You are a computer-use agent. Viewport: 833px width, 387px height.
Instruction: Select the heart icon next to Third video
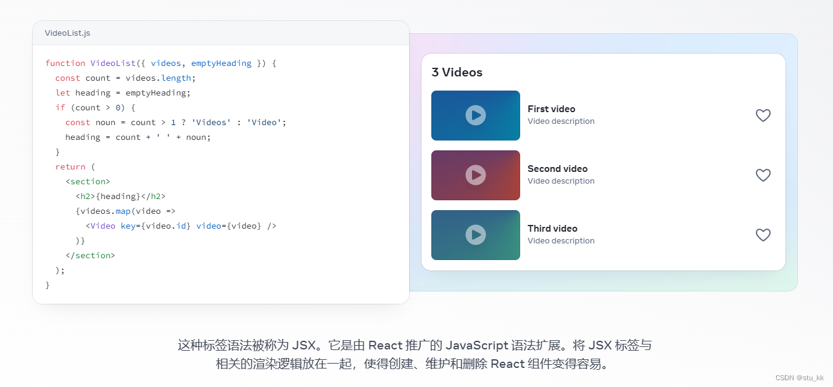(763, 235)
